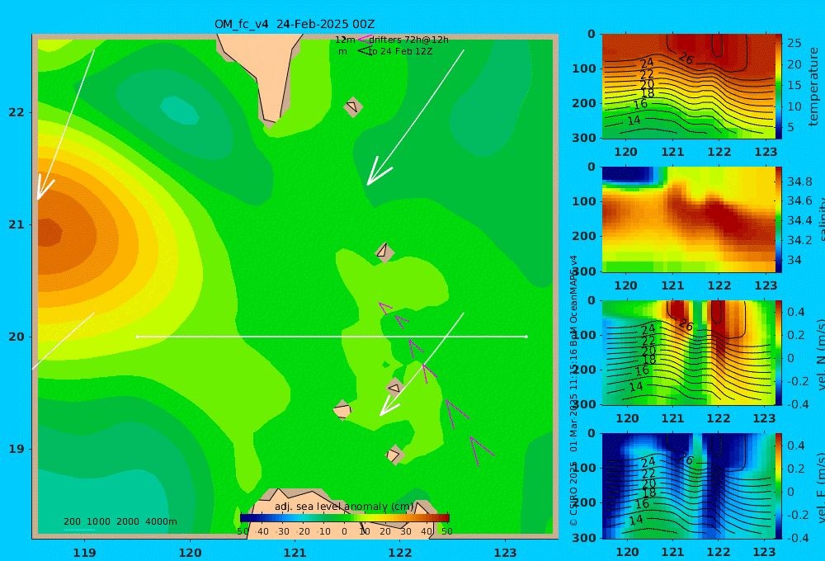Screen dimensions: 825x561
Task: Click the orange high sea level eddy center
Action: pyautogui.click(x=49, y=233)
